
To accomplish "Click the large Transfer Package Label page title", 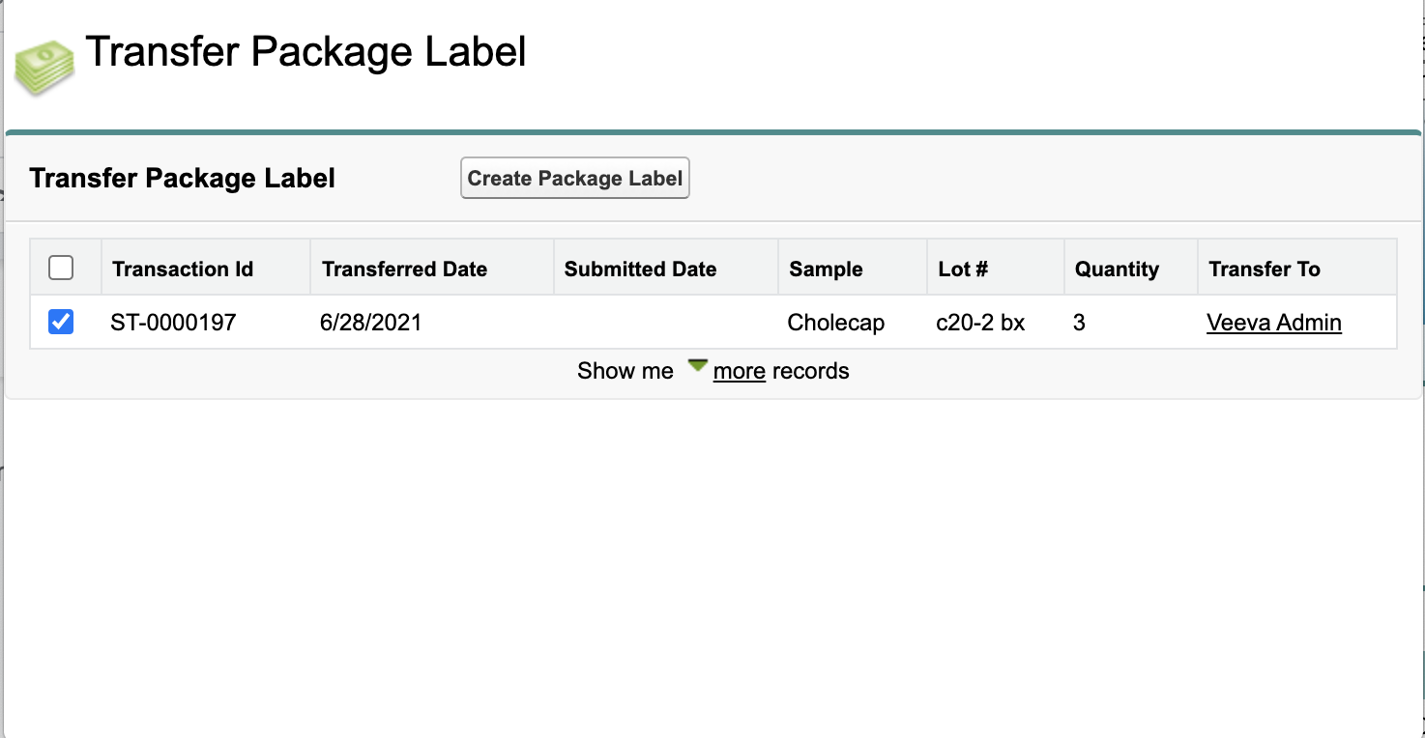I will click(305, 51).
